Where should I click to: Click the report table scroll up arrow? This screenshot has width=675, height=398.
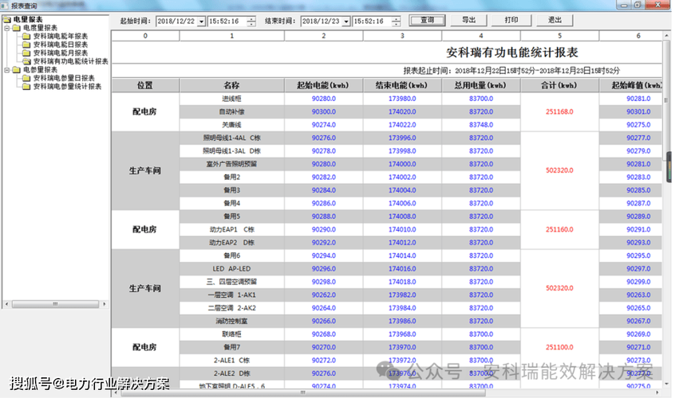pos(667,36)
